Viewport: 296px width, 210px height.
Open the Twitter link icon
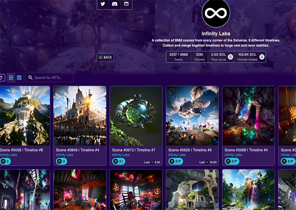[x=103, y=4]
